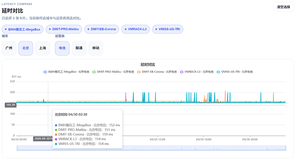Toggle the 北京 city filter
This screenshot has width=295, height=159.
[26, 48]
